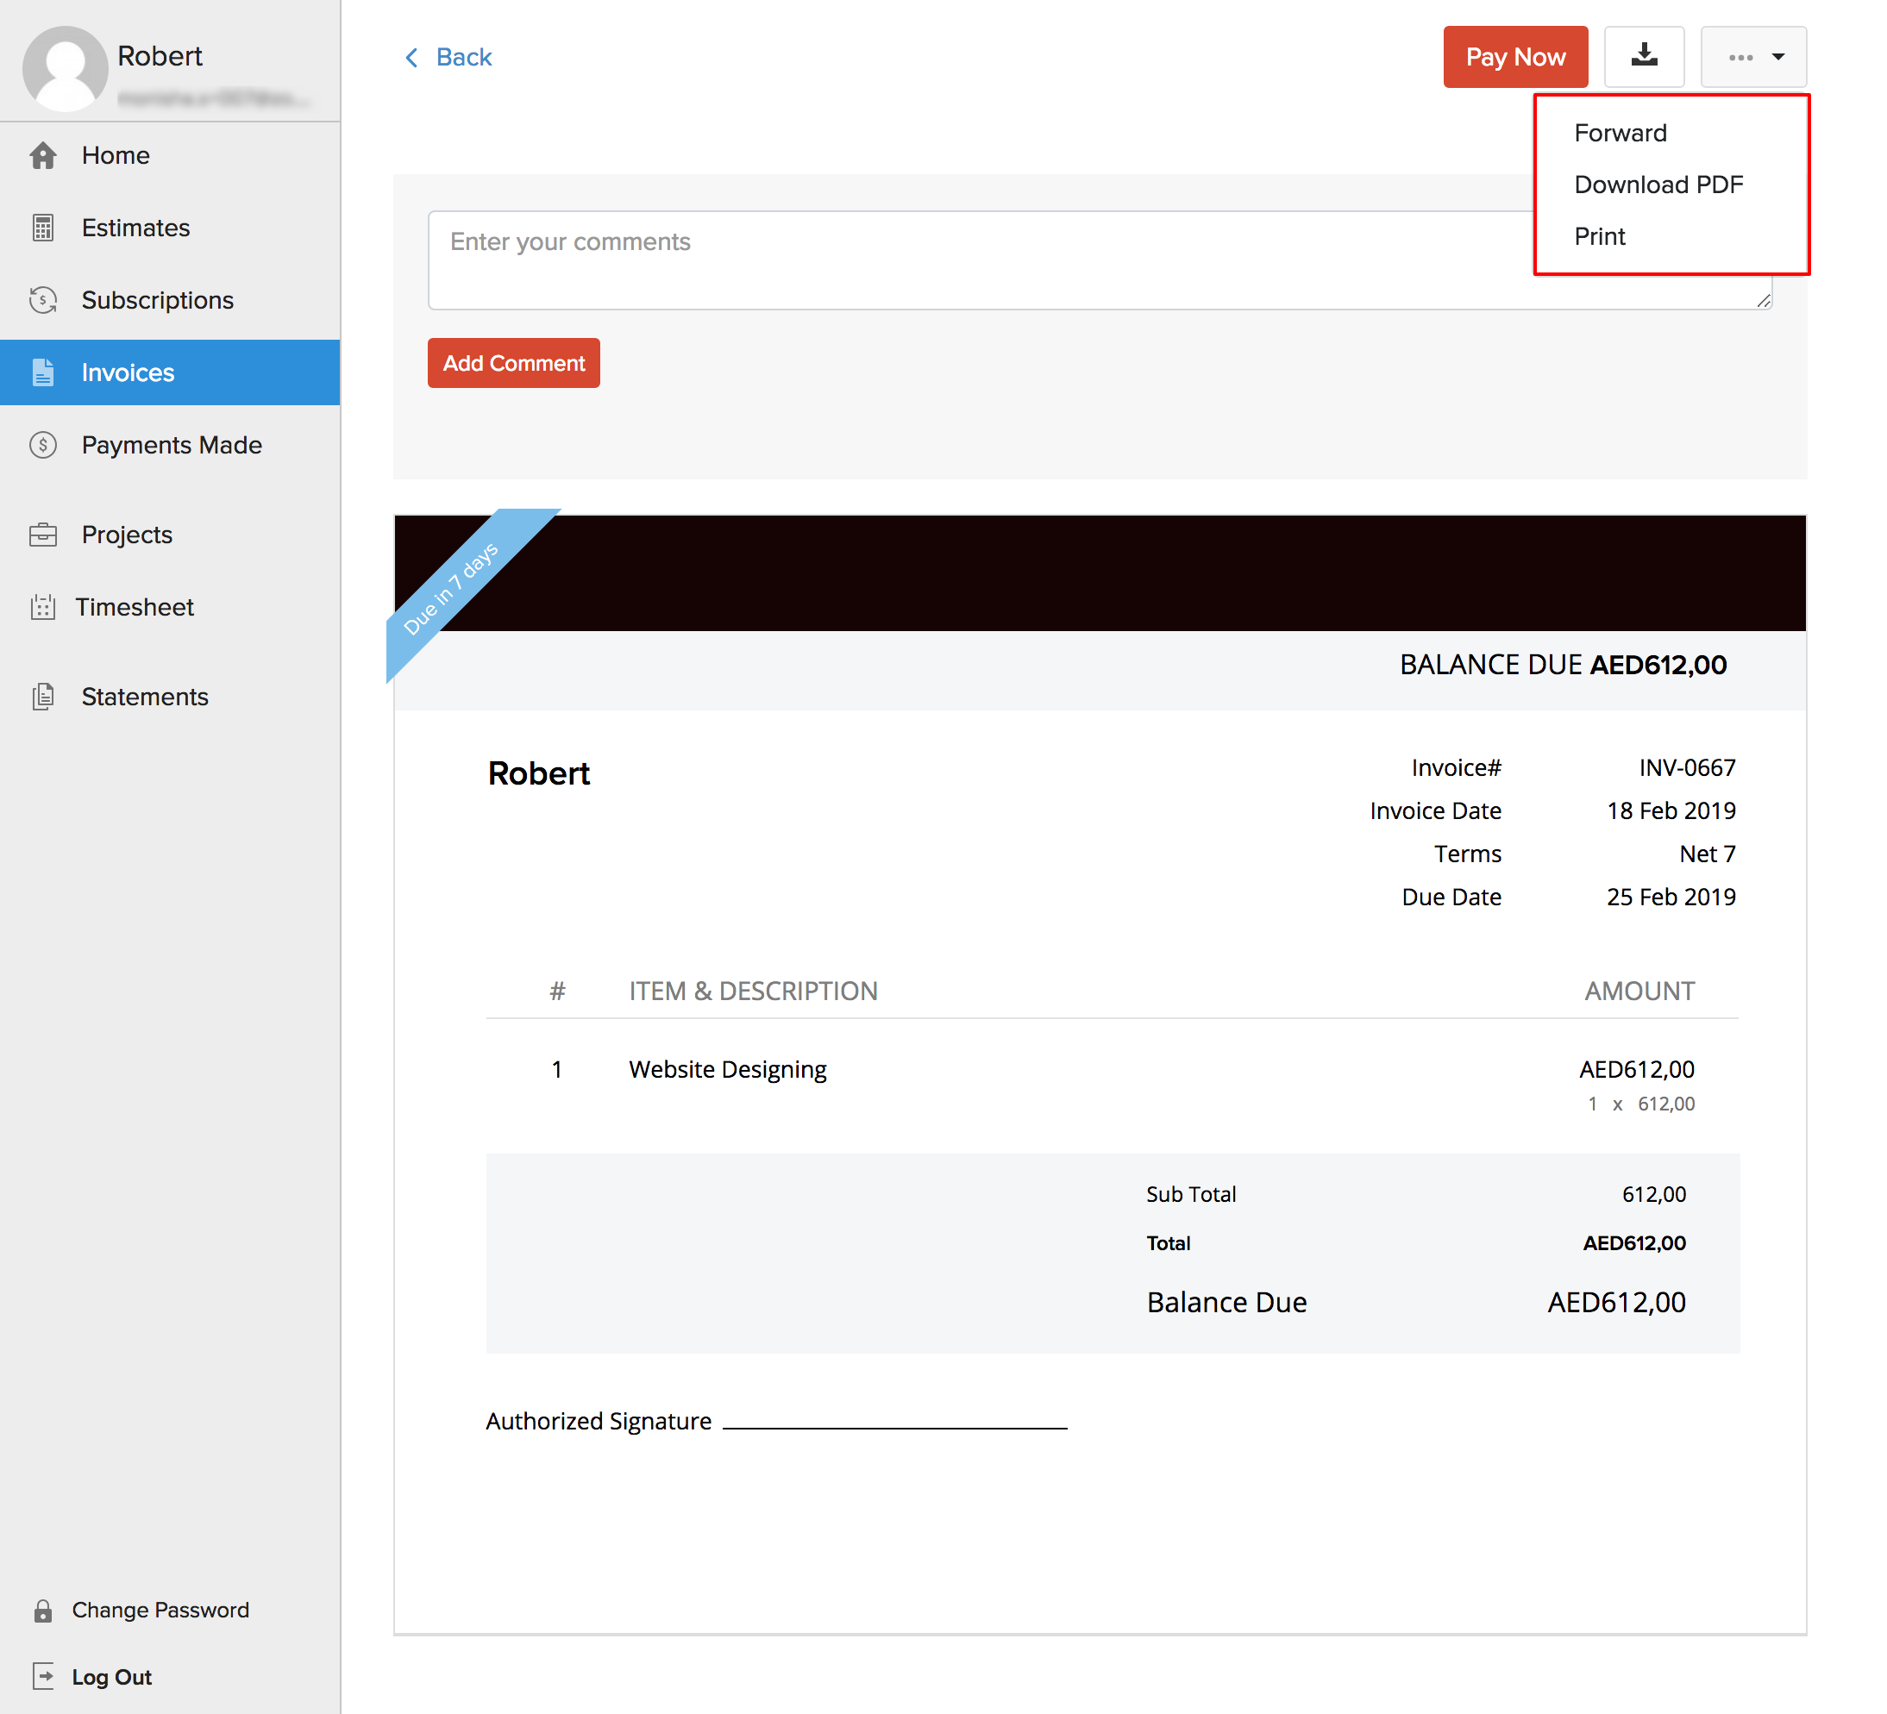Click the Estimates calculator icon
This screenshot has width=1887, height=1714.
(x=43, y=228)
